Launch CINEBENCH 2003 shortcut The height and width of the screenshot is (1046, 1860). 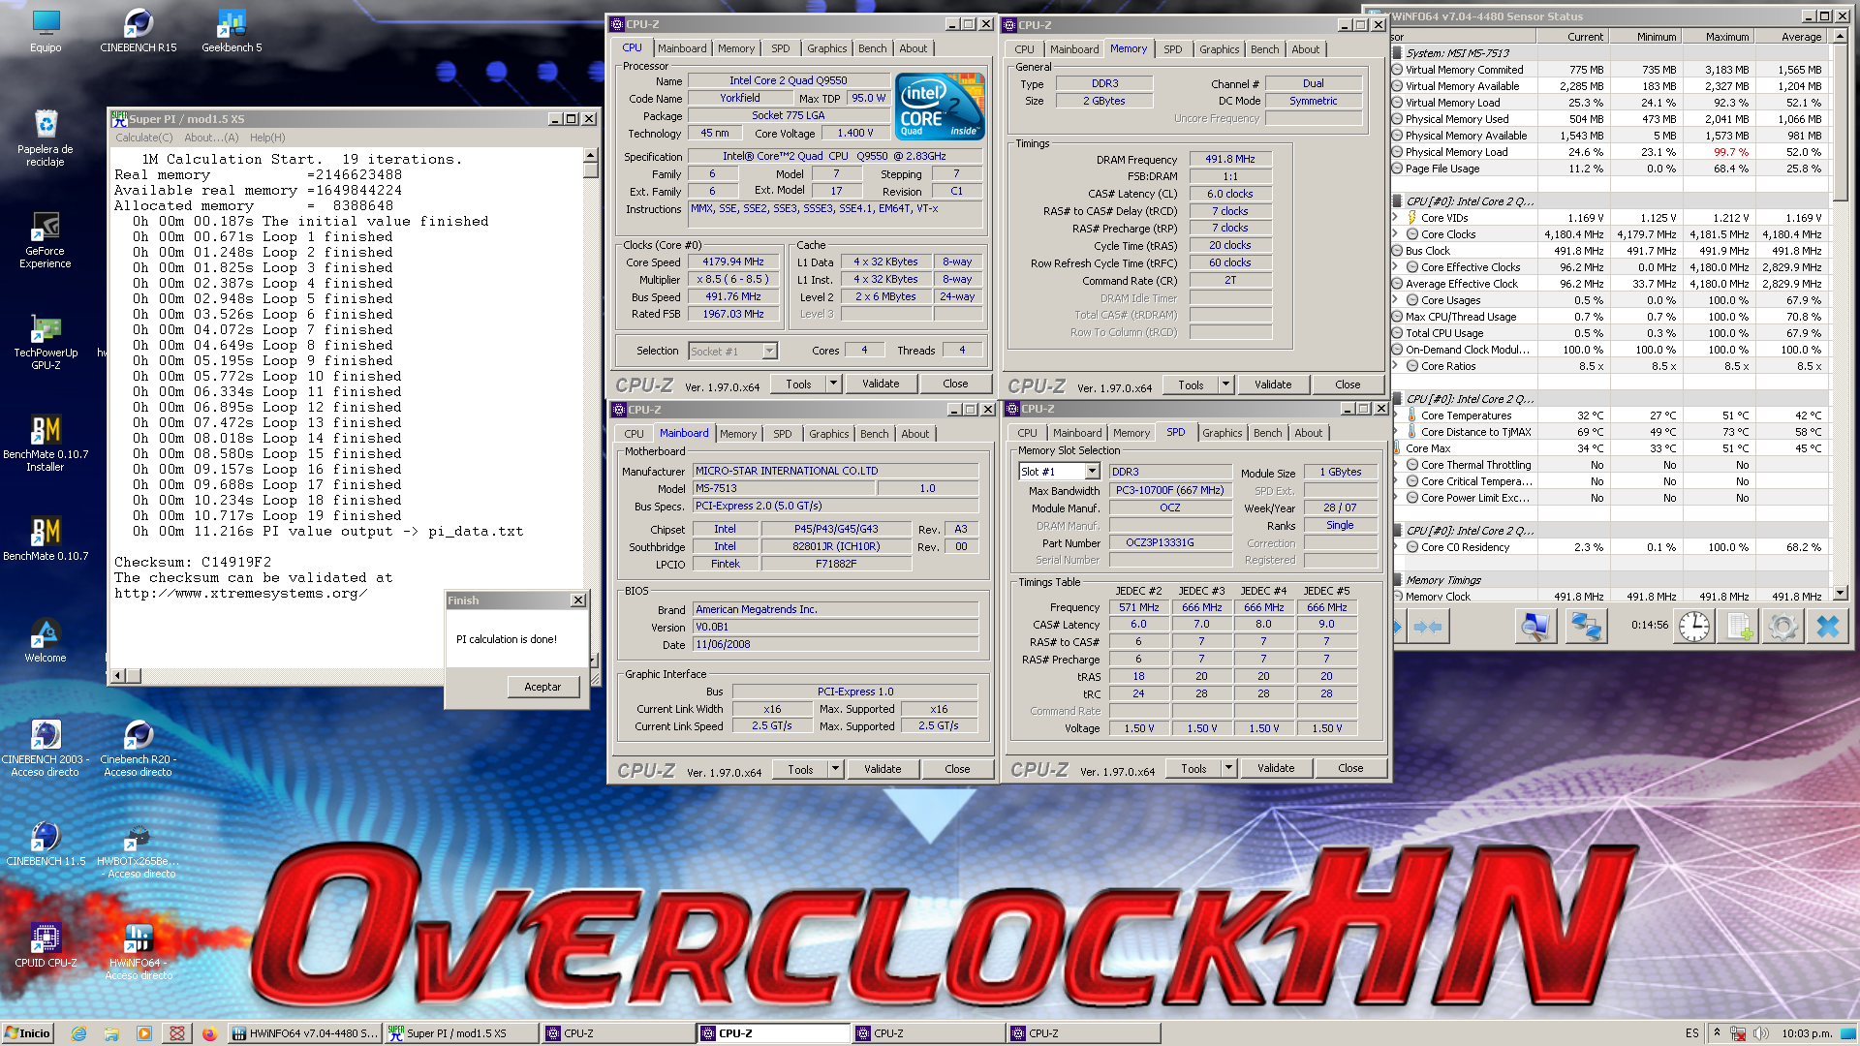(46, 749)
